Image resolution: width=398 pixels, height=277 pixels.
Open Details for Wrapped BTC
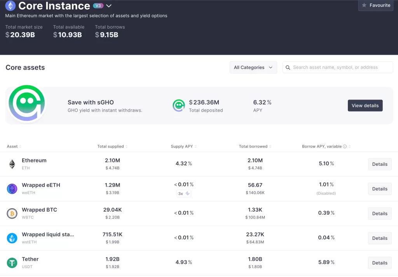[x=380, y=213]
